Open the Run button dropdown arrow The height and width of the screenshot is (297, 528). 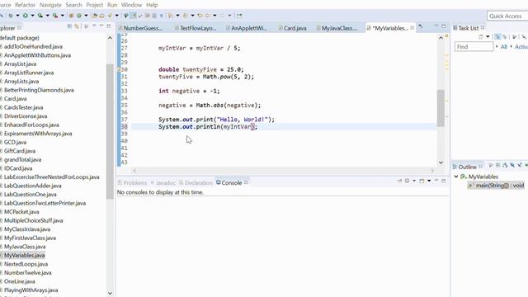[x=33, y=16]
